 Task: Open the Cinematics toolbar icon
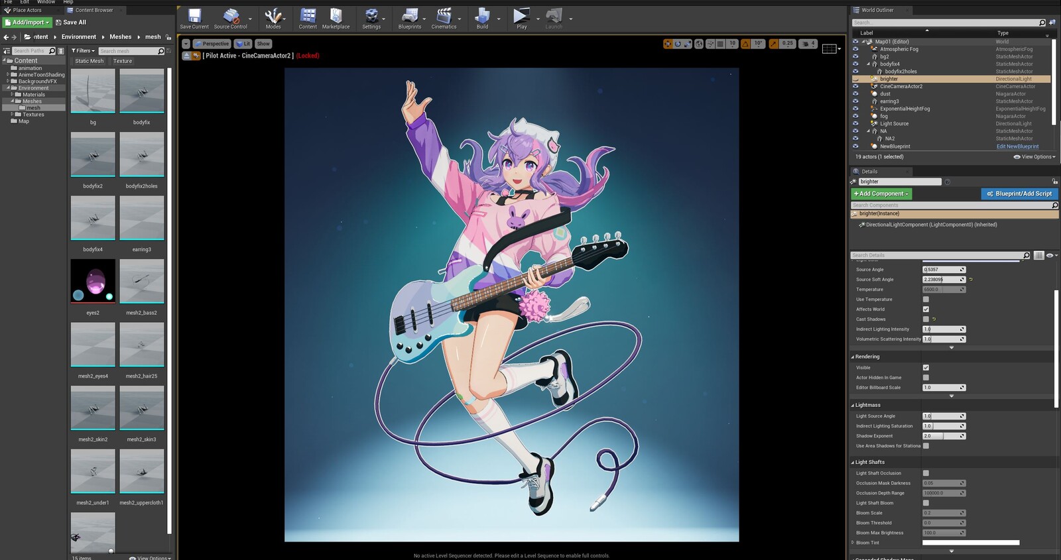point(444,19)
